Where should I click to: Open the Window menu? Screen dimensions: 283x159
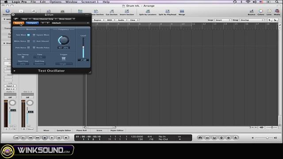(x=71, y=2)
